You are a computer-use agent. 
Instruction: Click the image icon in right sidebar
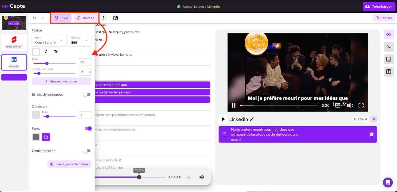(x=388, y=59)
